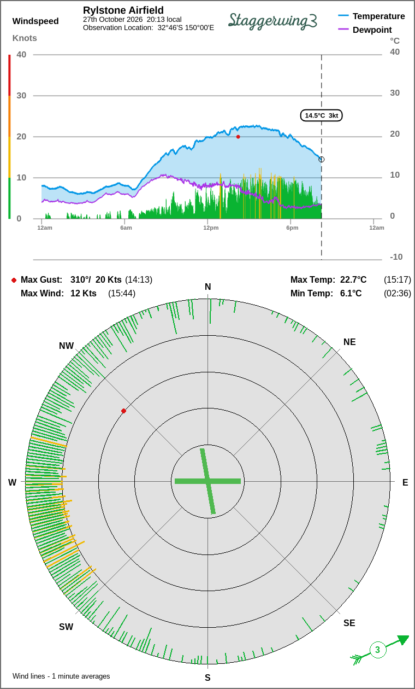415x689 pixels.
Task: Click the Rylstone Airfield title
Action: (123, 10)
